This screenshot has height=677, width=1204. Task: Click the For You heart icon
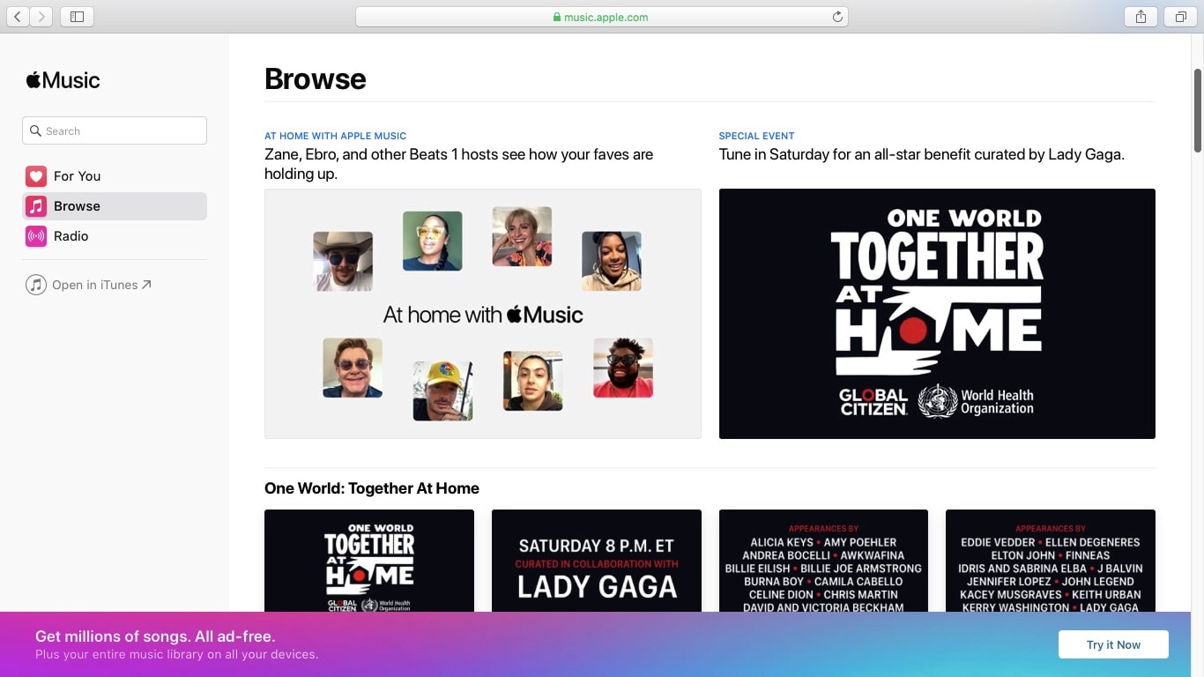coord(36,176)
